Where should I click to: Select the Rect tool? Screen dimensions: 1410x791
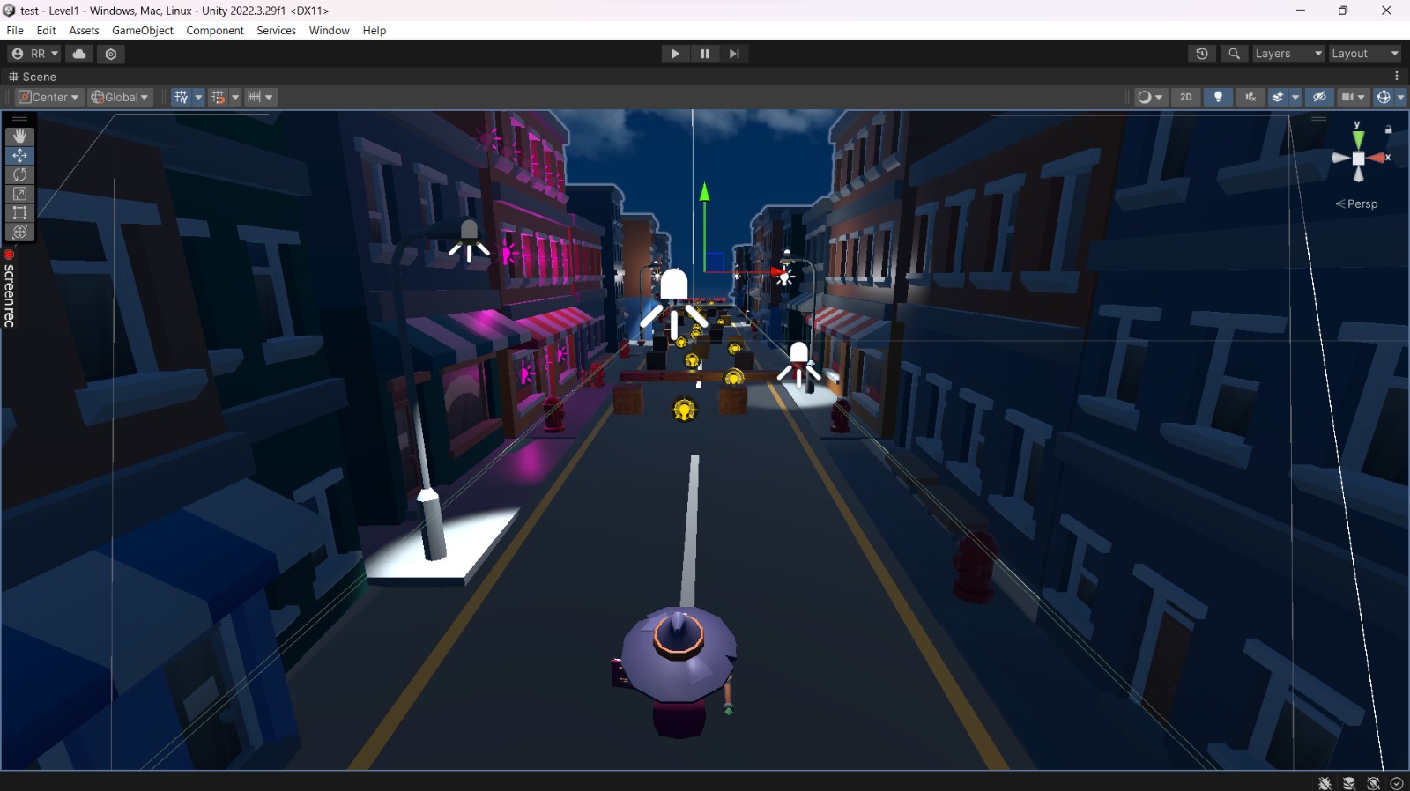click(19, 213)
